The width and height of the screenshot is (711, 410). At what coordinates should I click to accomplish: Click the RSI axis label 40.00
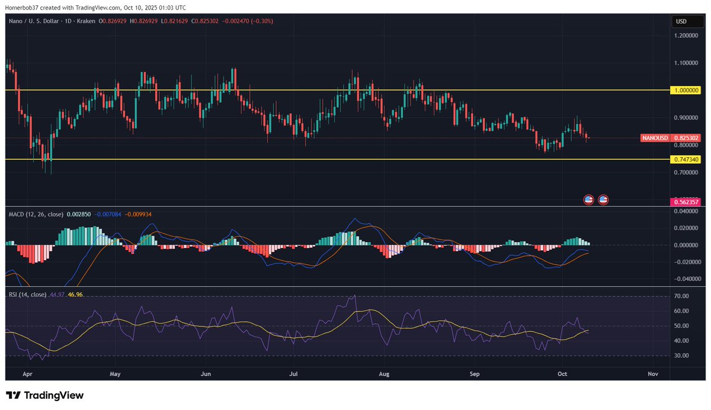click(681, 341)
